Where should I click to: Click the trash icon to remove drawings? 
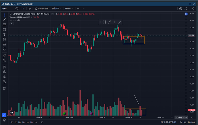coord(4,88)
